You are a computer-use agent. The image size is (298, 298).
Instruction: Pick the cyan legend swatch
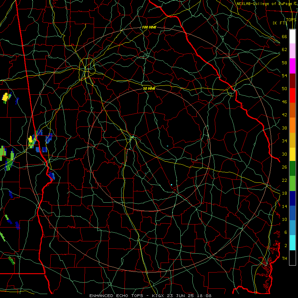(292, 243)
